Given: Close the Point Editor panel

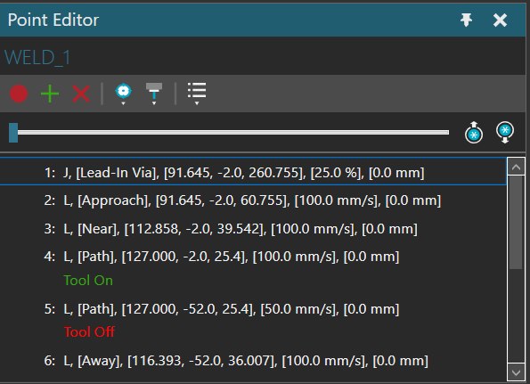Looking at the screenshot, I should click(500, 20).
